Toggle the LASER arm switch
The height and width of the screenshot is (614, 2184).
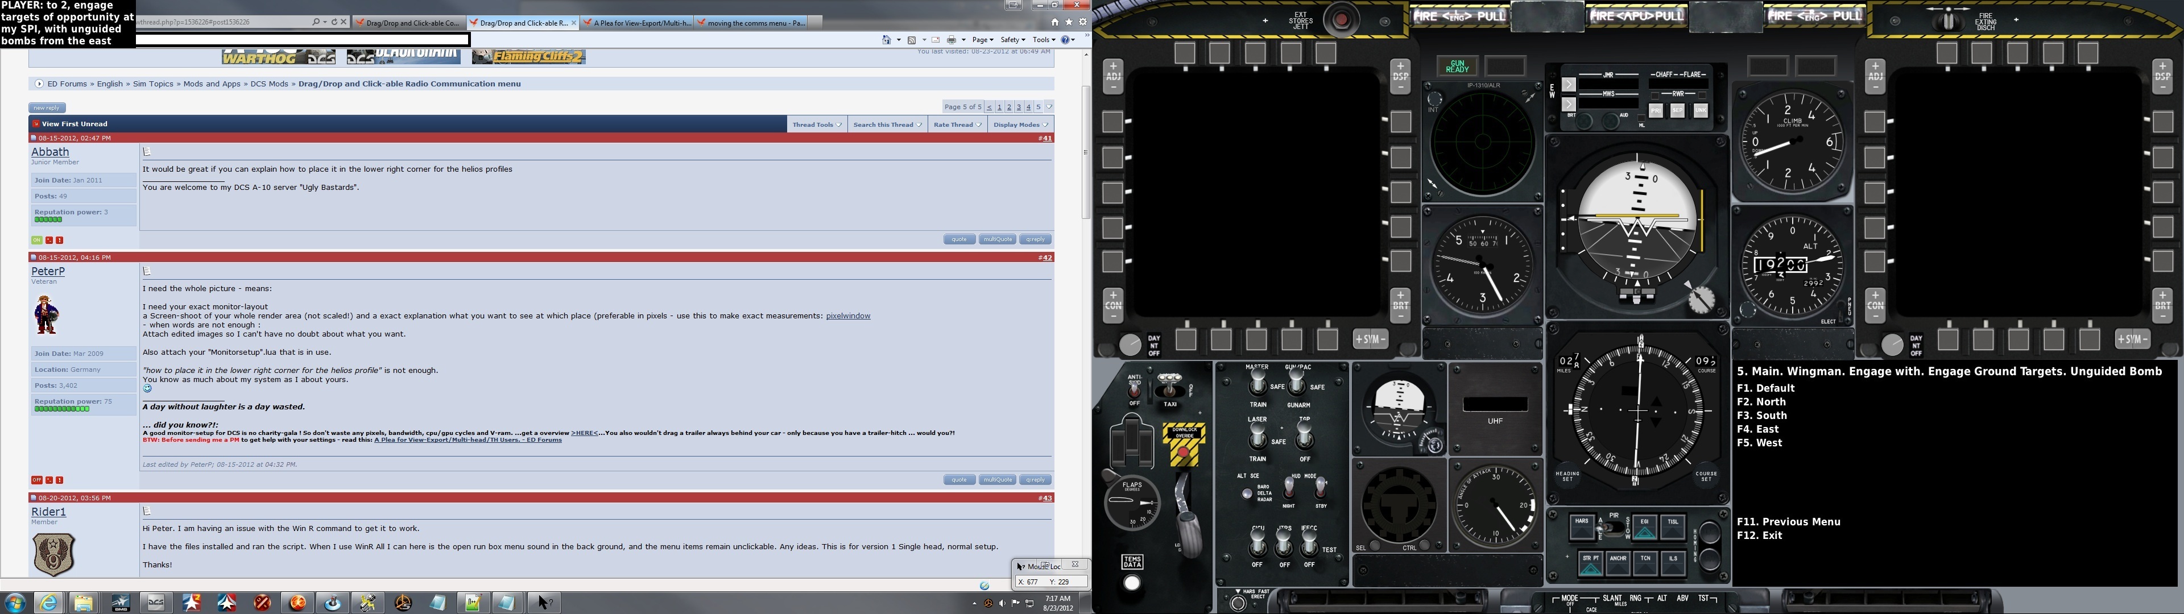(1258, 437)
